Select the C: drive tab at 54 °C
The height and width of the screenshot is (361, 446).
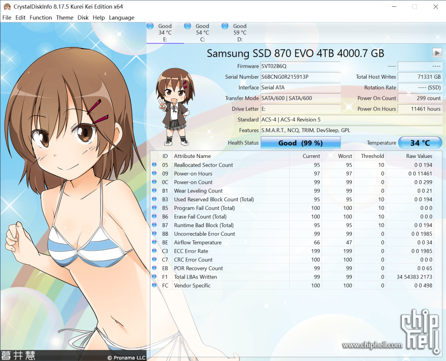coord(202,33)
